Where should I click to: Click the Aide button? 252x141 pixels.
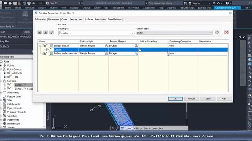point(224,99)
